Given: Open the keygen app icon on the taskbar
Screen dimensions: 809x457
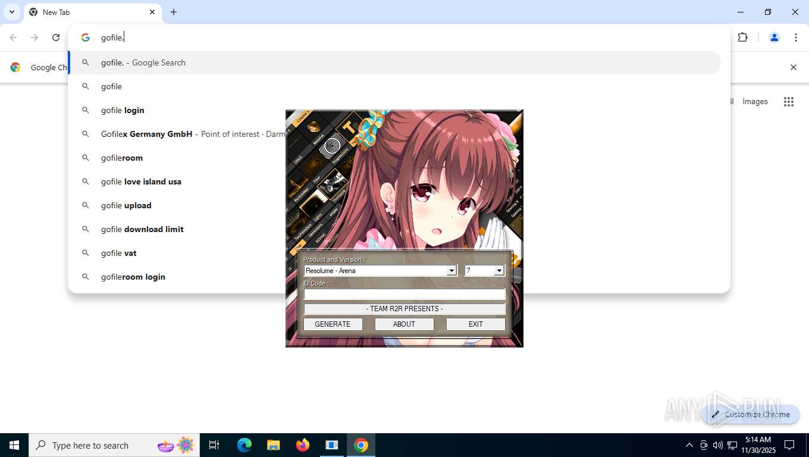Looking at the screenshot, I should [x=332, y=445].
